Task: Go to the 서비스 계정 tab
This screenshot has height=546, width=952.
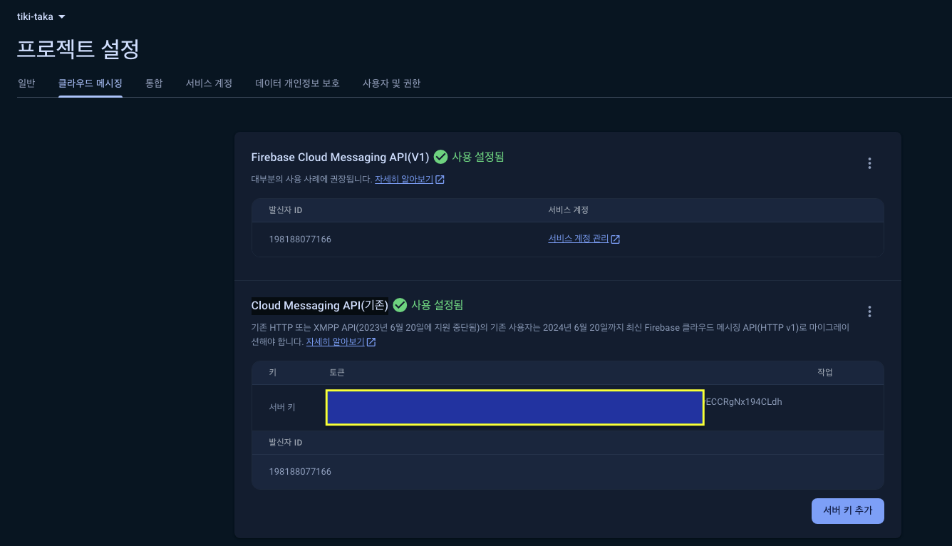Action: tap(209, 83)
